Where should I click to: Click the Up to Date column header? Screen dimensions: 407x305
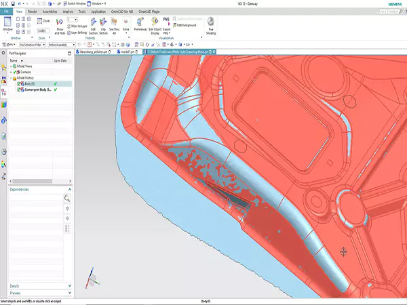tap(60, 61)
